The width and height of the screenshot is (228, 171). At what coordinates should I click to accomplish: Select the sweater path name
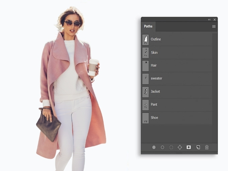pyautogui.click(x=156, y=78)
